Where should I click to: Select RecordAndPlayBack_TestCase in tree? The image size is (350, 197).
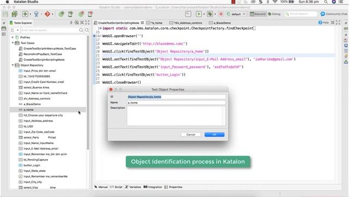[x=43, y=54]
